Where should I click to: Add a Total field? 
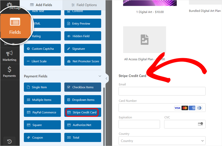pyautogui.click(x=83, y=137)
